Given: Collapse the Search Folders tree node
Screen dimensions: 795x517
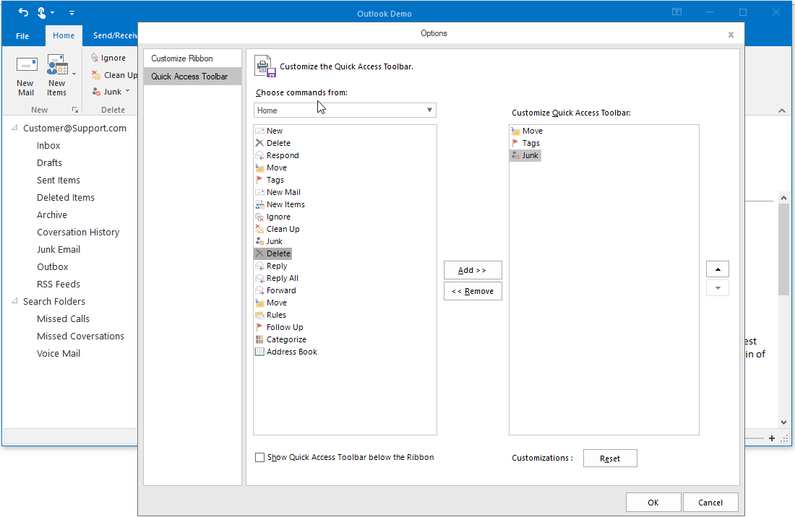Looking at the screenshot, I should (15, 301).
